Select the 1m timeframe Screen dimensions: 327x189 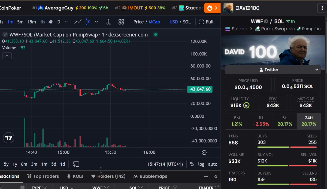(x=10, y=22)
